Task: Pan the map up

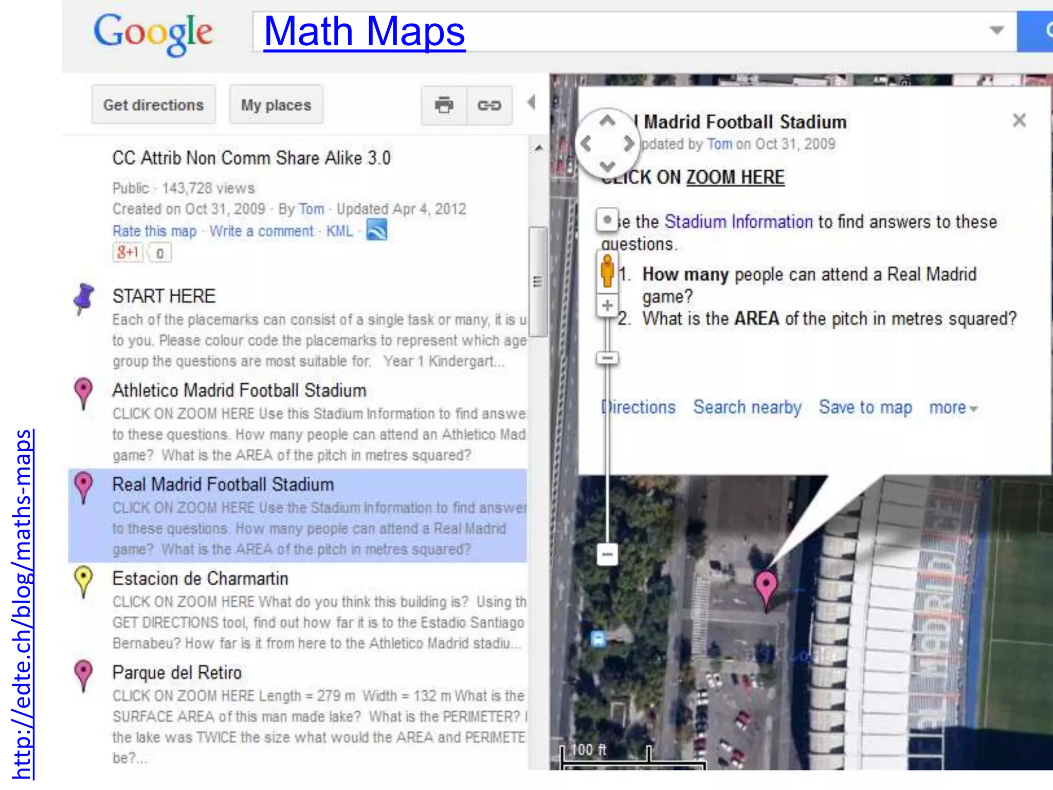Action: 607,121
